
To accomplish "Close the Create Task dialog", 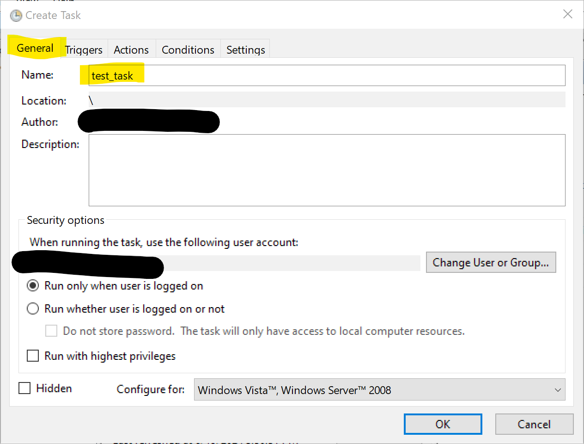I will point(568,14).
